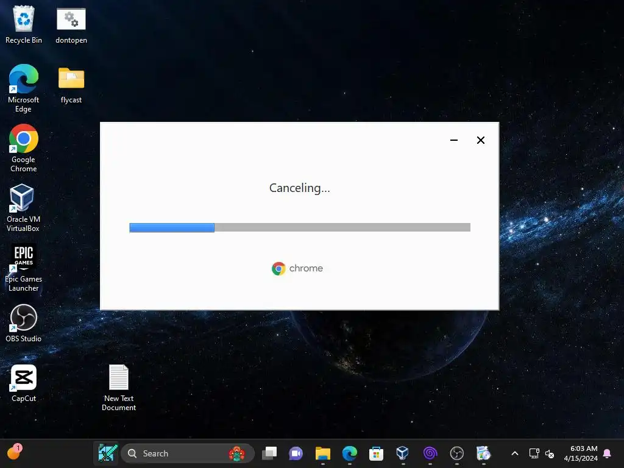The width and height of the screenshot is (624, 468).
Task: Select the New Text Document file
Action: click(119, 388)
